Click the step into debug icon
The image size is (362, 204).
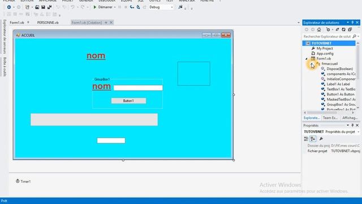(132, 7)
